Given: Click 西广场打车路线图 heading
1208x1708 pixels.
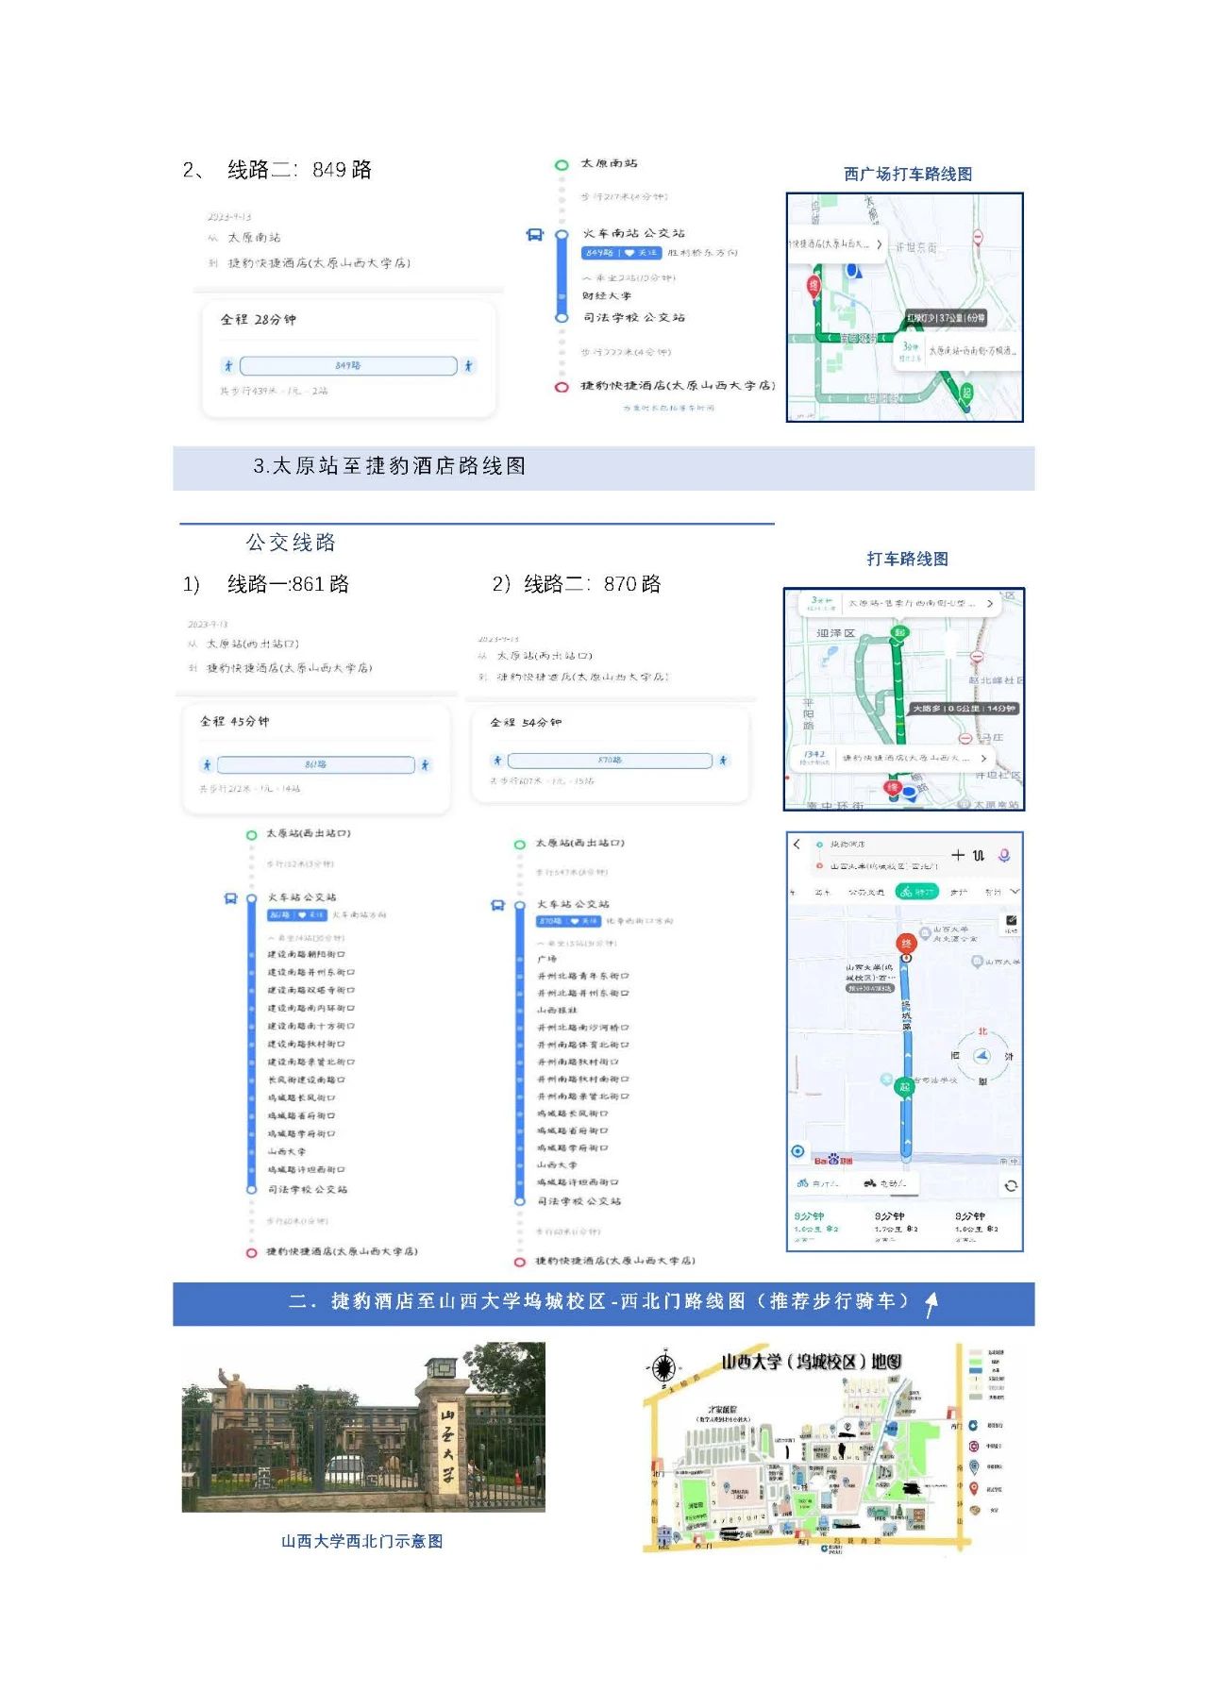Looking at the screenshot, I should point(908,175).
